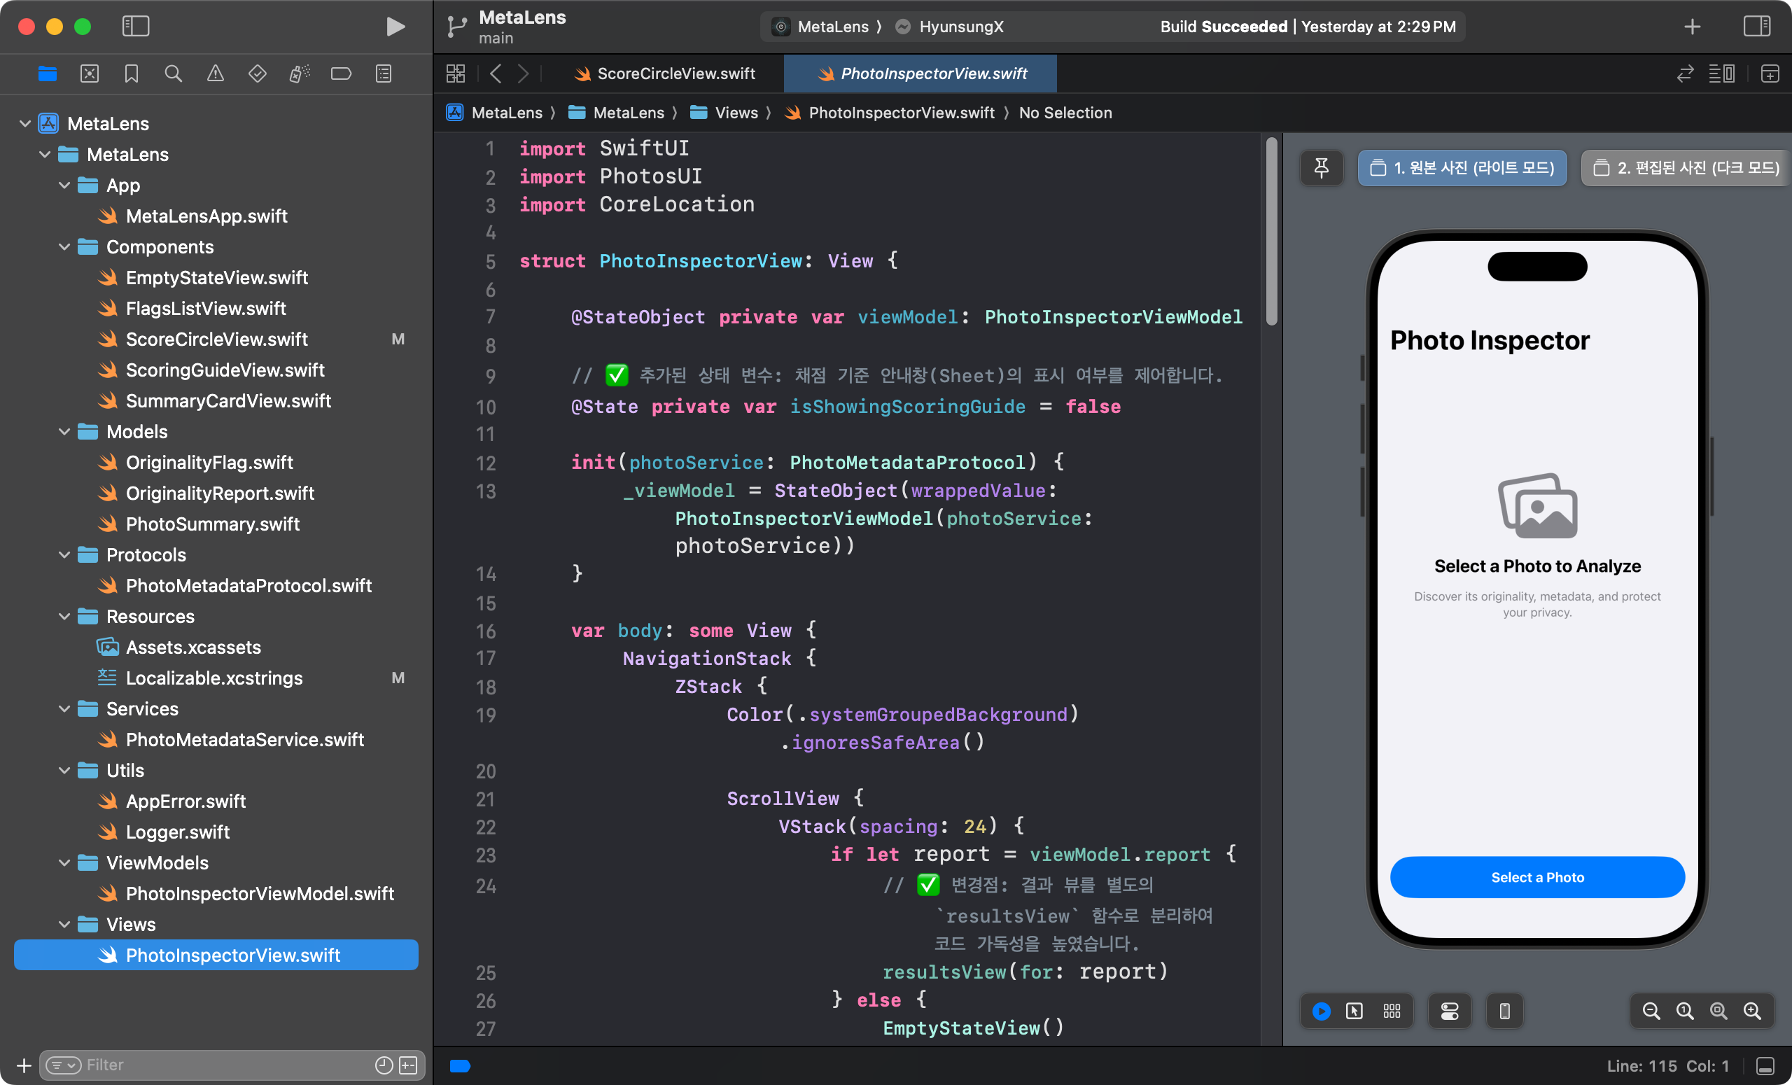Open the Find navigator magnifier icon
The image size is (1792, 1085).
coord(173,73)
